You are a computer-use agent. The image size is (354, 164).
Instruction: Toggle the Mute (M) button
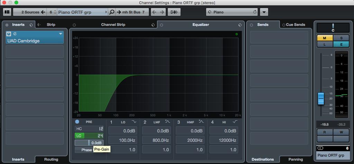coord(325,38)
